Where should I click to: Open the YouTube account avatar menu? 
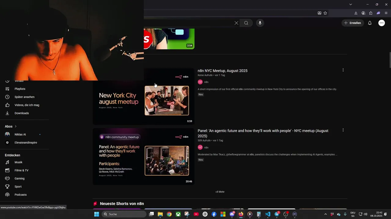click(x=382, y=23)
